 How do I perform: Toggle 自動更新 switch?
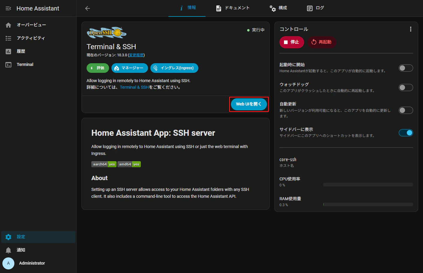pyautogui.click(x=406, y=110)
